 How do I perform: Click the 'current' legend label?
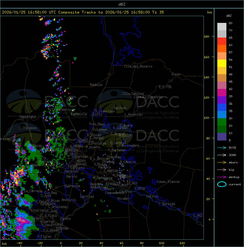(x=235, y=185)
